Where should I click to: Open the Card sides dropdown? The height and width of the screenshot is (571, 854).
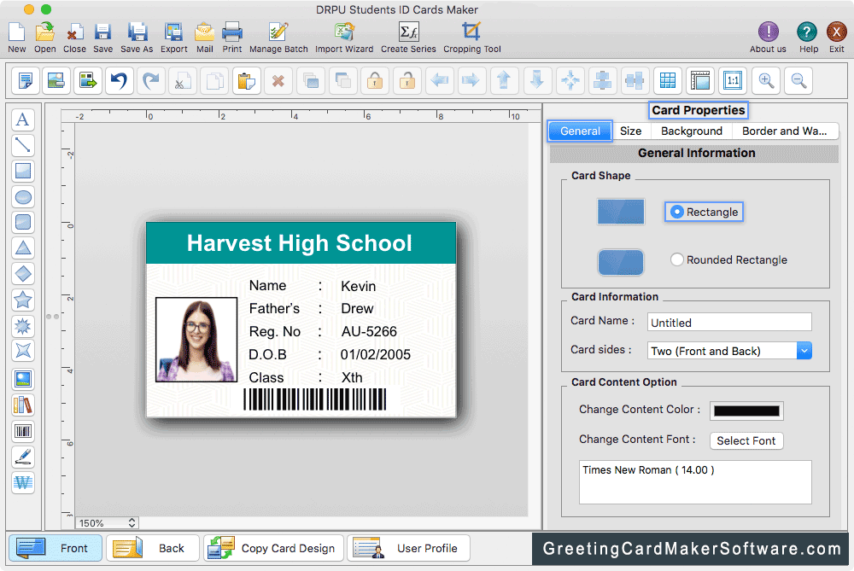coord(729,351)
